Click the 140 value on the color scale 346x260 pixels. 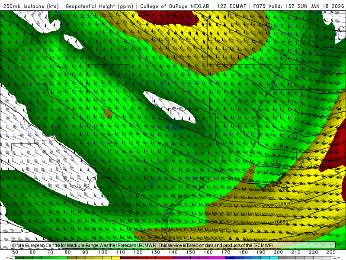(173, 252)
